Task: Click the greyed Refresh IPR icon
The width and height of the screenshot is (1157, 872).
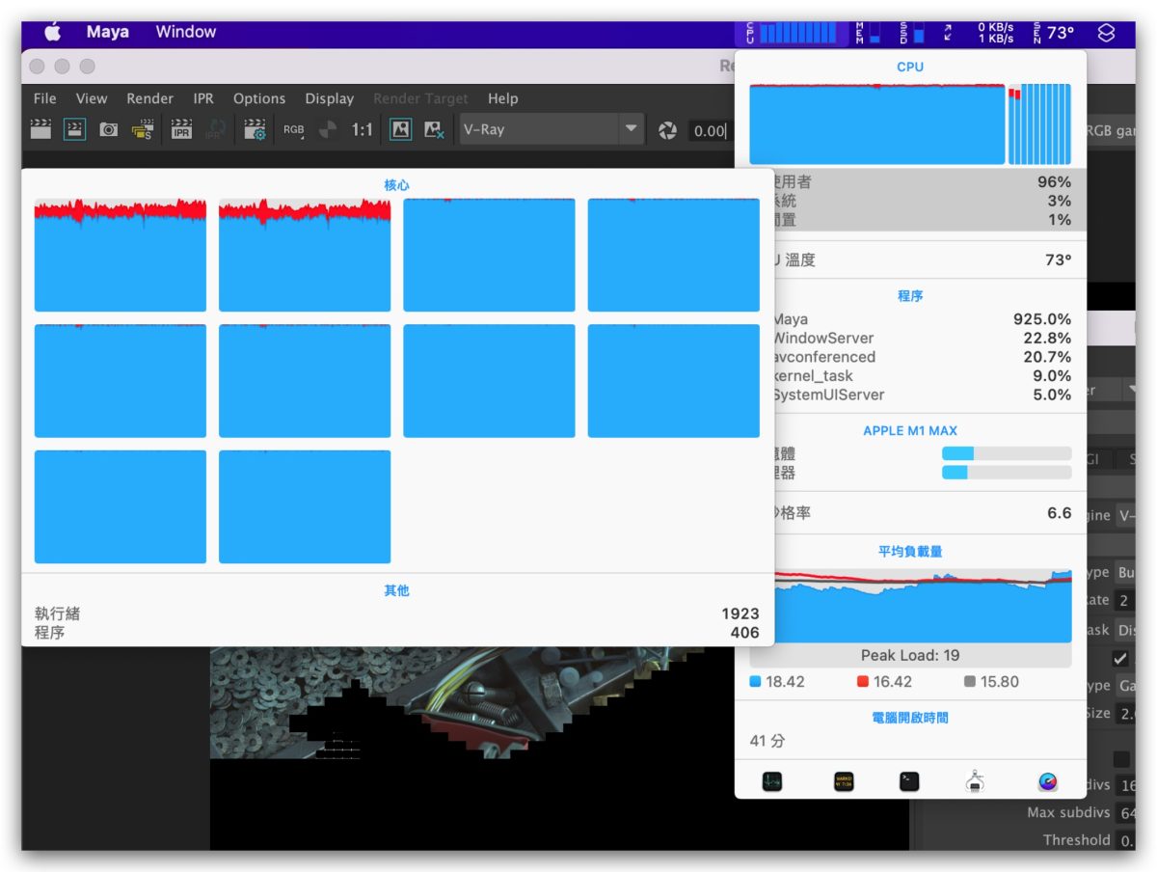Action: (216, 129)
